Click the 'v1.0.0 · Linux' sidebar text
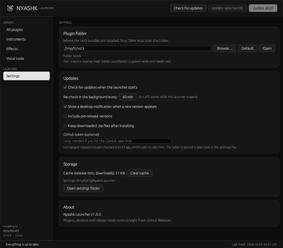The height and width of the screenshot is (248, 283). click(x=13, y=235)
